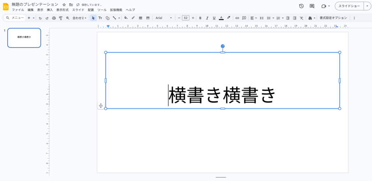Toggle italic formatting
The image size is (372, 181).
207,18
